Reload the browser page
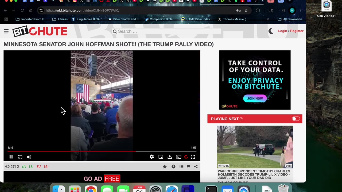This screenshot has height=192, width=342. click(x=22, y=10)
